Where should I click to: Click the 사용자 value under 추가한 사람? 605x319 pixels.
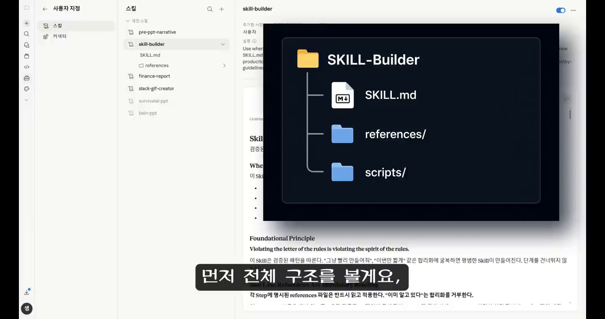249,32
